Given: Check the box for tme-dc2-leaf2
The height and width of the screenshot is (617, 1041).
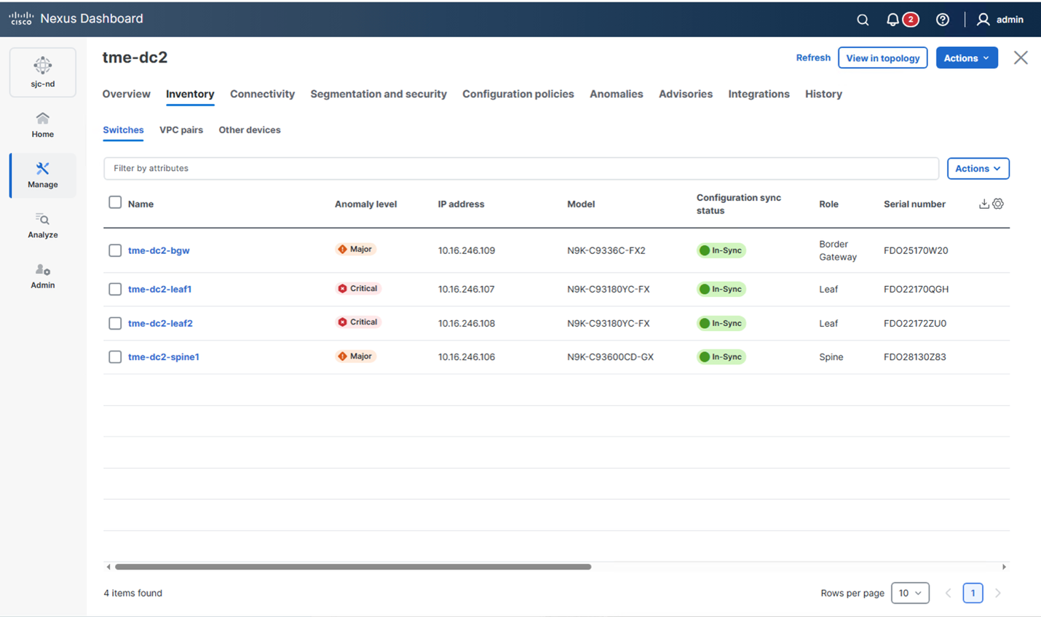Looking at the screenshot, I should click(115, 323).
